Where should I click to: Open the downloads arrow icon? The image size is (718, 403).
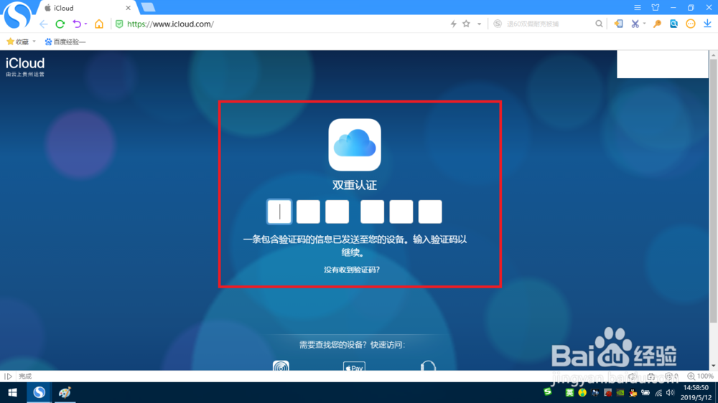[707, 24]
